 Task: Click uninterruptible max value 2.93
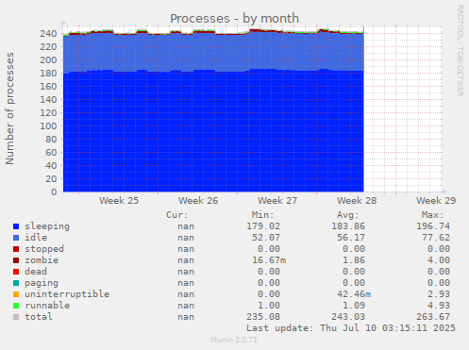439,294
